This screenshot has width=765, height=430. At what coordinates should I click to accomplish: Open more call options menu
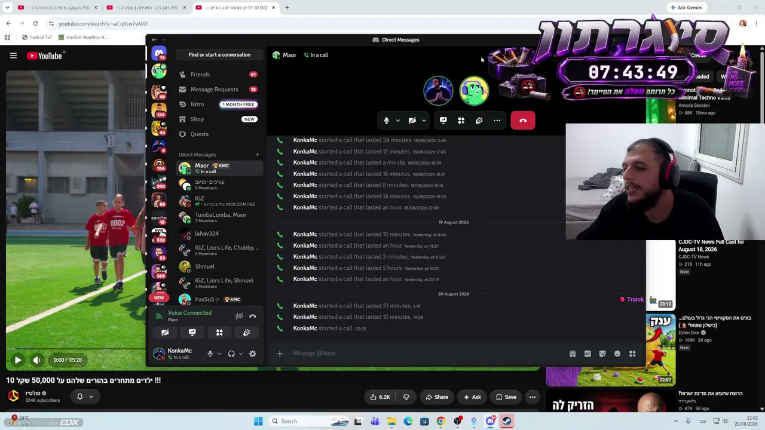[x=497, y=121]
